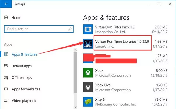
Task: Click the gray Xbox Live app icon
Action: click(88, 87)
